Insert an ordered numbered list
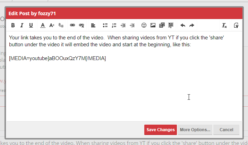 114,25
